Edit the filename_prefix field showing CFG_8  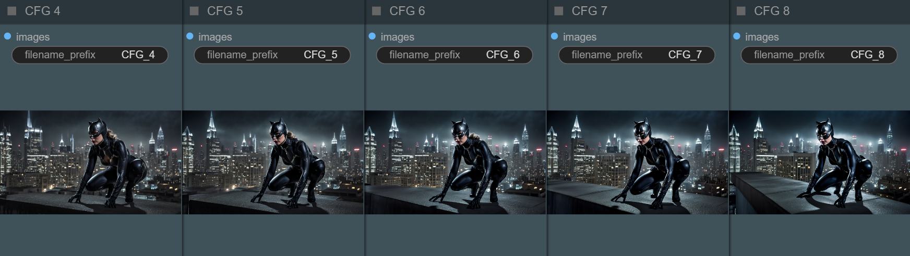click(819, 55)
